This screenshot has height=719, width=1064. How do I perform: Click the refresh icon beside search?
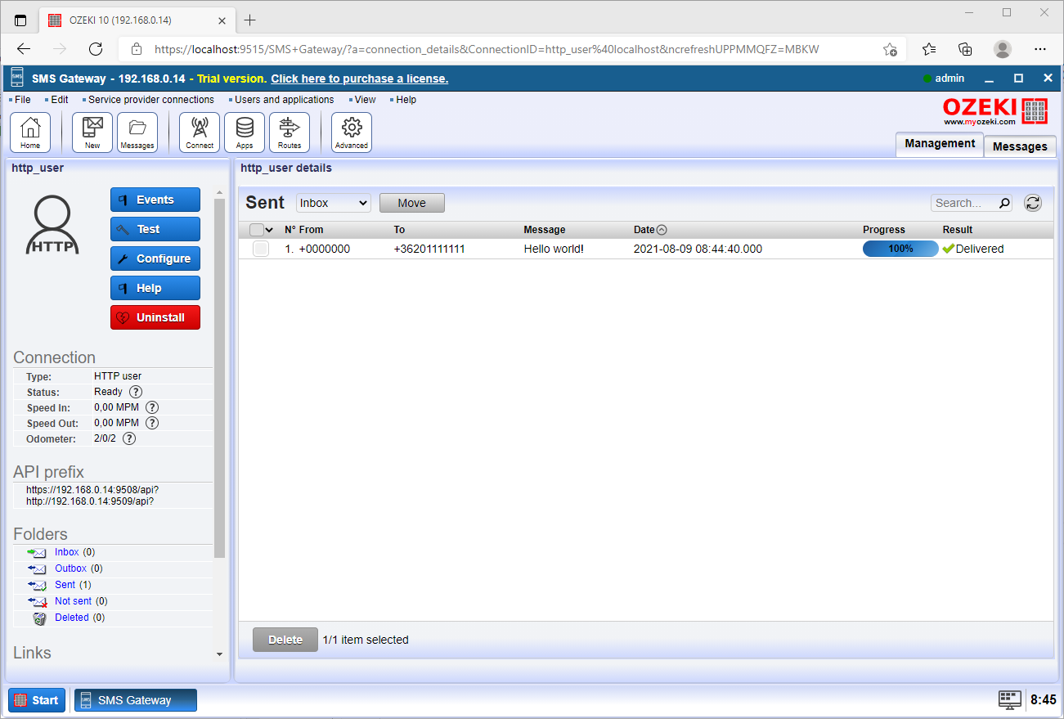click(1033, 203)
